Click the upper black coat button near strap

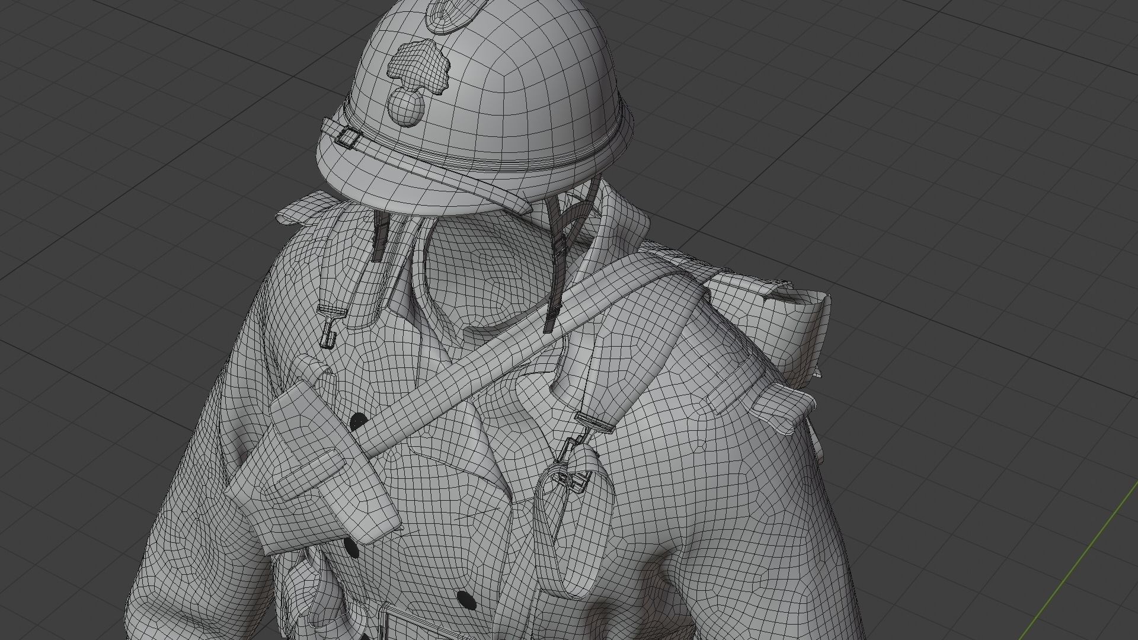coord(357,422)
